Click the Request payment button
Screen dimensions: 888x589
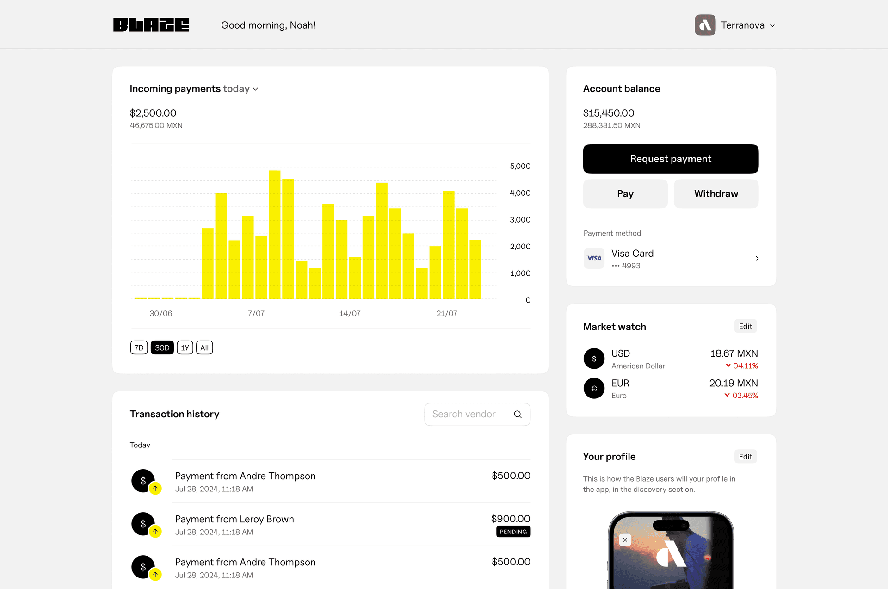[671, 159]
